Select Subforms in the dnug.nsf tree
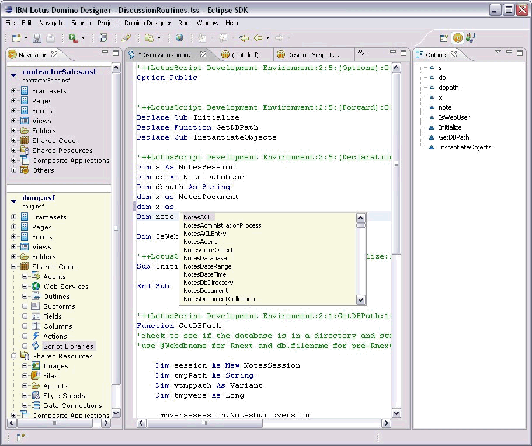 [59, 306]
